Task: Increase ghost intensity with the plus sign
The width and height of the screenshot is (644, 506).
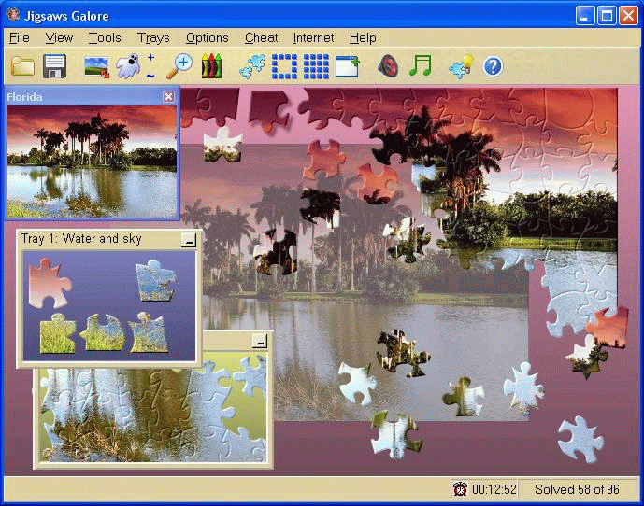Action: 150,58
